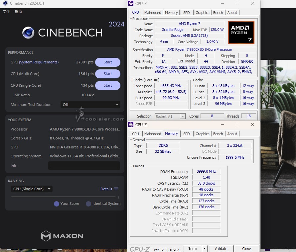Click the Specification 9800X3D processor field
296x252 pixels.
coord(205,49)
